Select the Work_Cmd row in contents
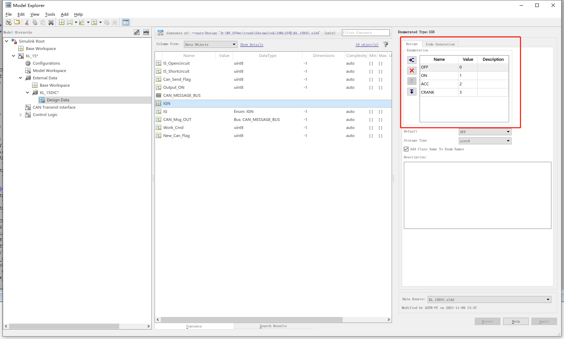 click(x=273, y=128)
